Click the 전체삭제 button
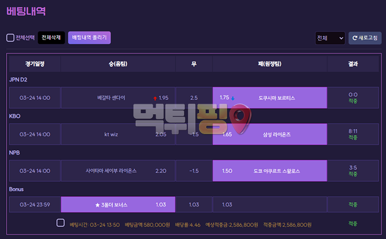This screenshot has height=239, width=386. point(51,38)
